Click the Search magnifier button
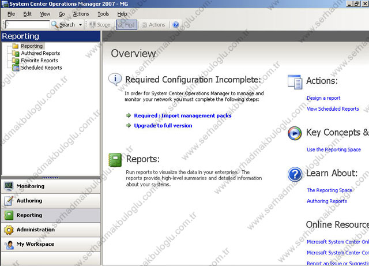 (63, 24)
